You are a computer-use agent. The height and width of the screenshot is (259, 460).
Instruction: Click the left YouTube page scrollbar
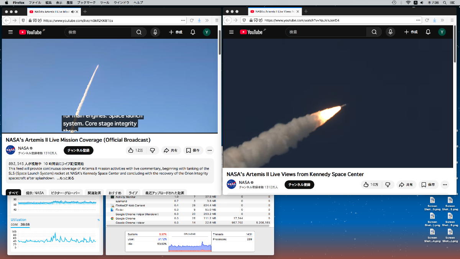pyautogui.click(x=220, y=42)
